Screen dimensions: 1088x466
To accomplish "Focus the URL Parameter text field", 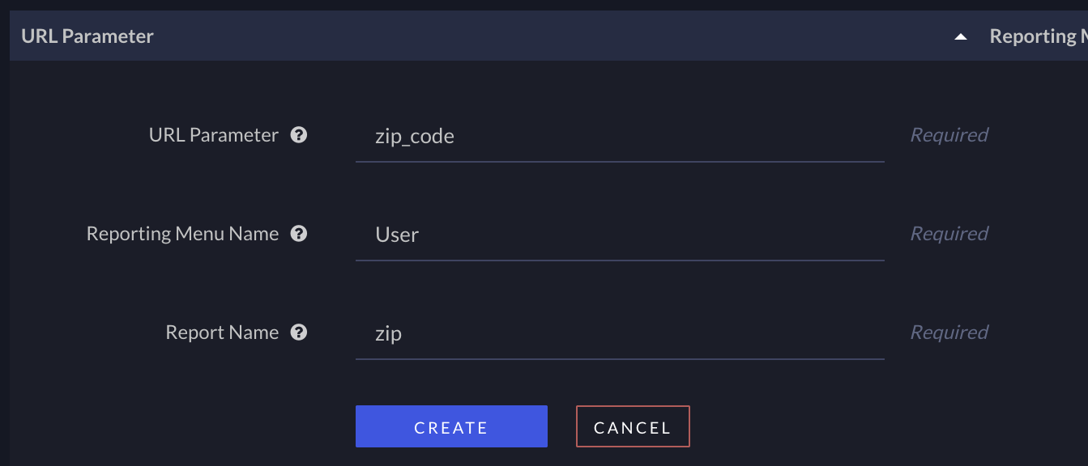I will (x=619, y=137).
